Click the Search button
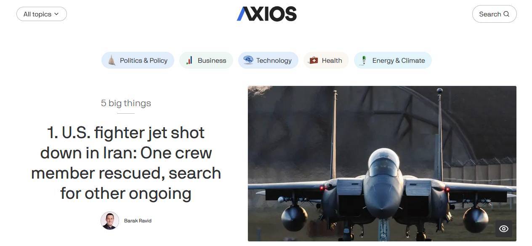The width and height of the screenshot is (532, 246). coord(495,14)
